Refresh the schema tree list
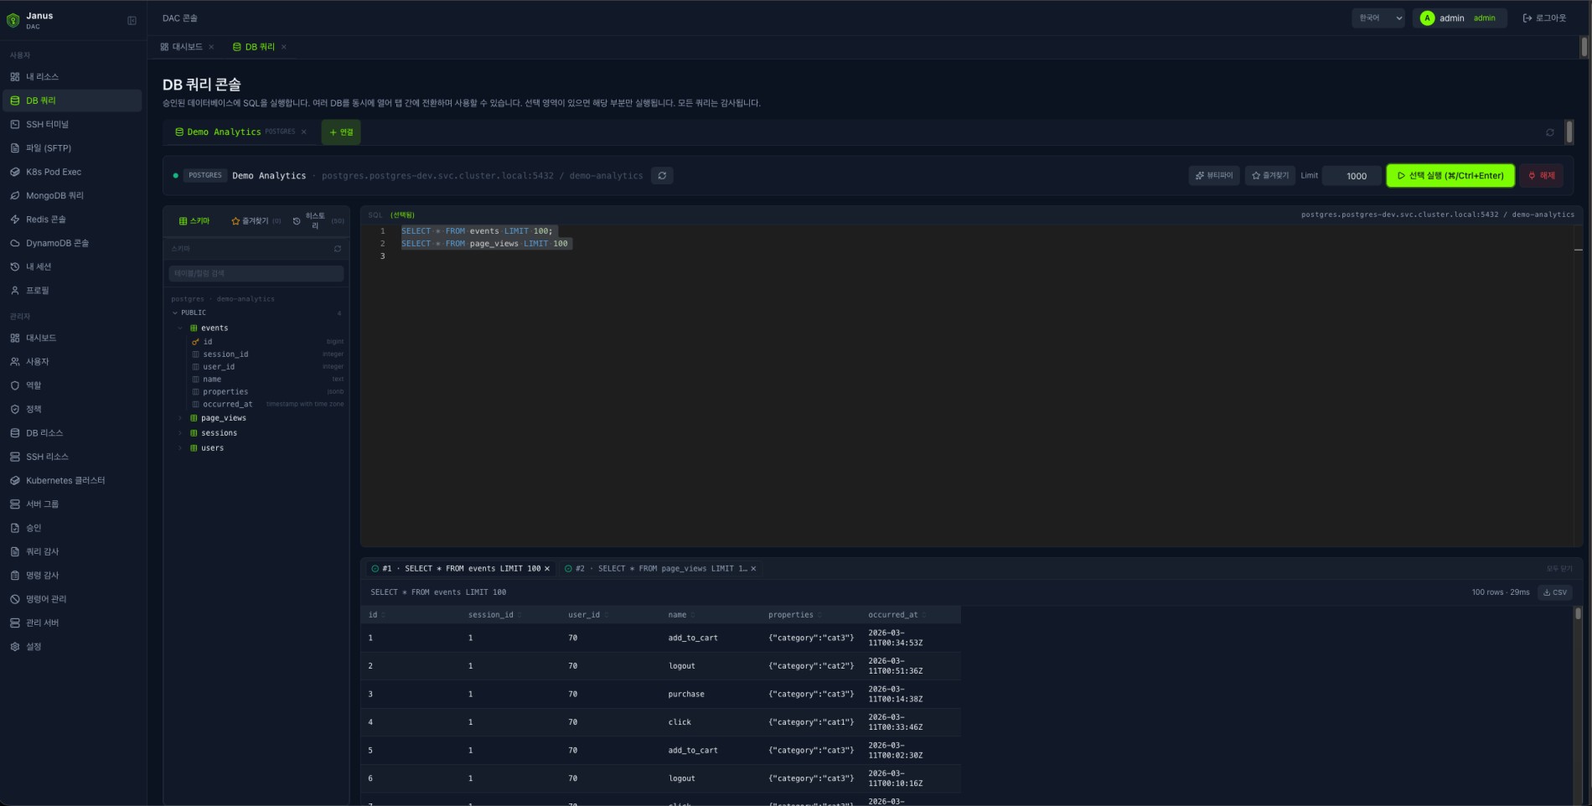 pos(338,249)
